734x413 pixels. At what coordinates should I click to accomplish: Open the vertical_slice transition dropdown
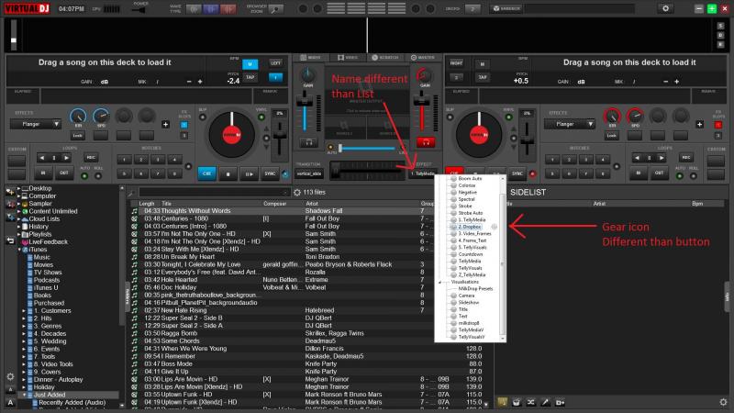[x=309, y=173]
